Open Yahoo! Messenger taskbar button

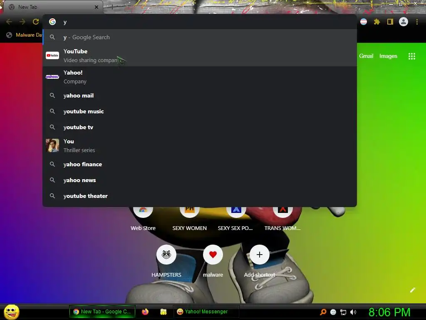(x=206, y=312)
